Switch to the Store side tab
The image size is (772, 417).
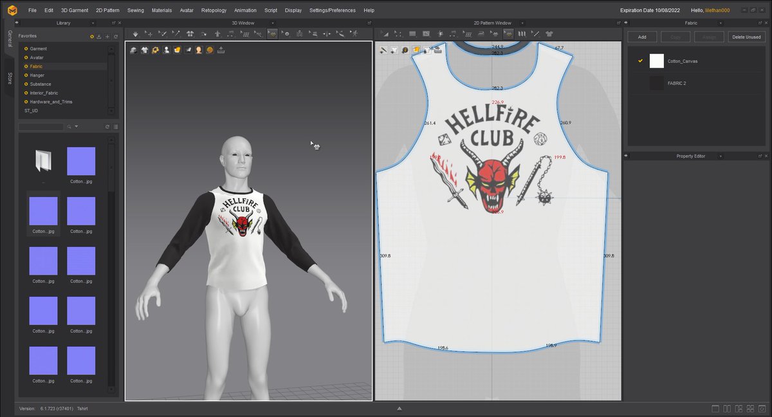point(10,79)
